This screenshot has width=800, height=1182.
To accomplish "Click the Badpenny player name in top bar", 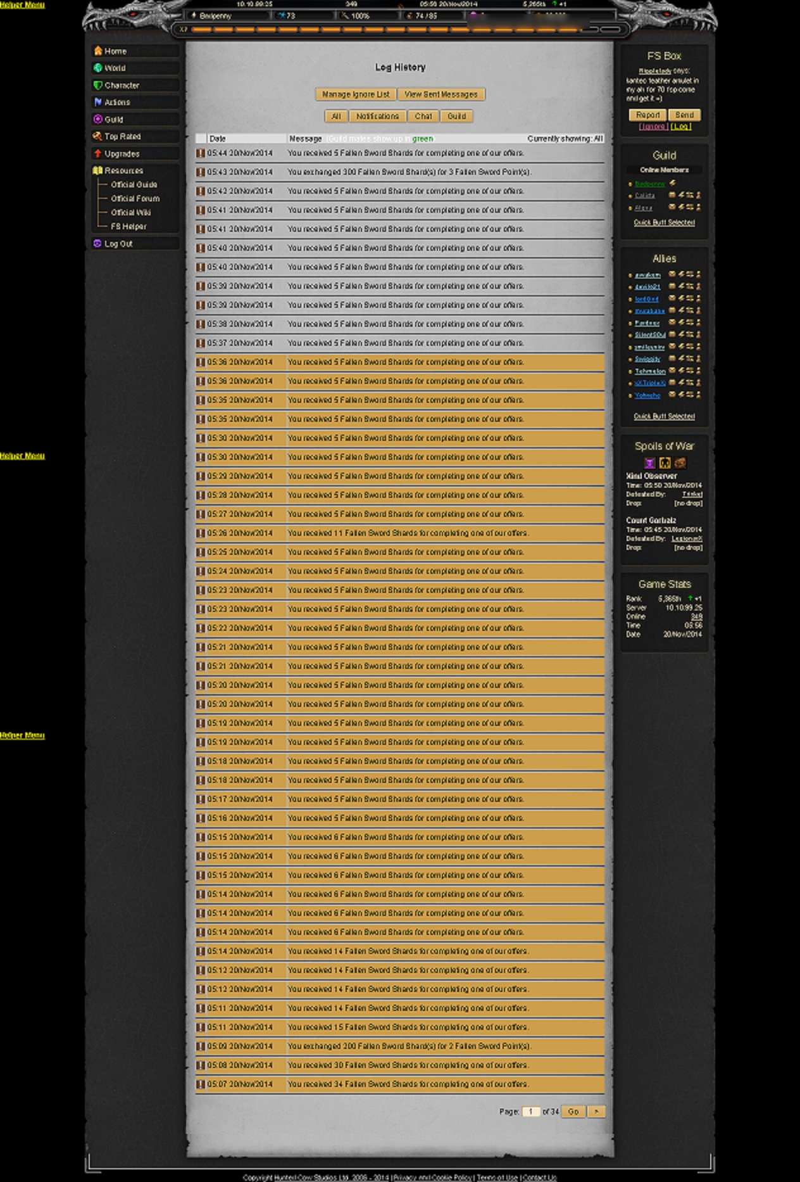I will click(215, 16).
